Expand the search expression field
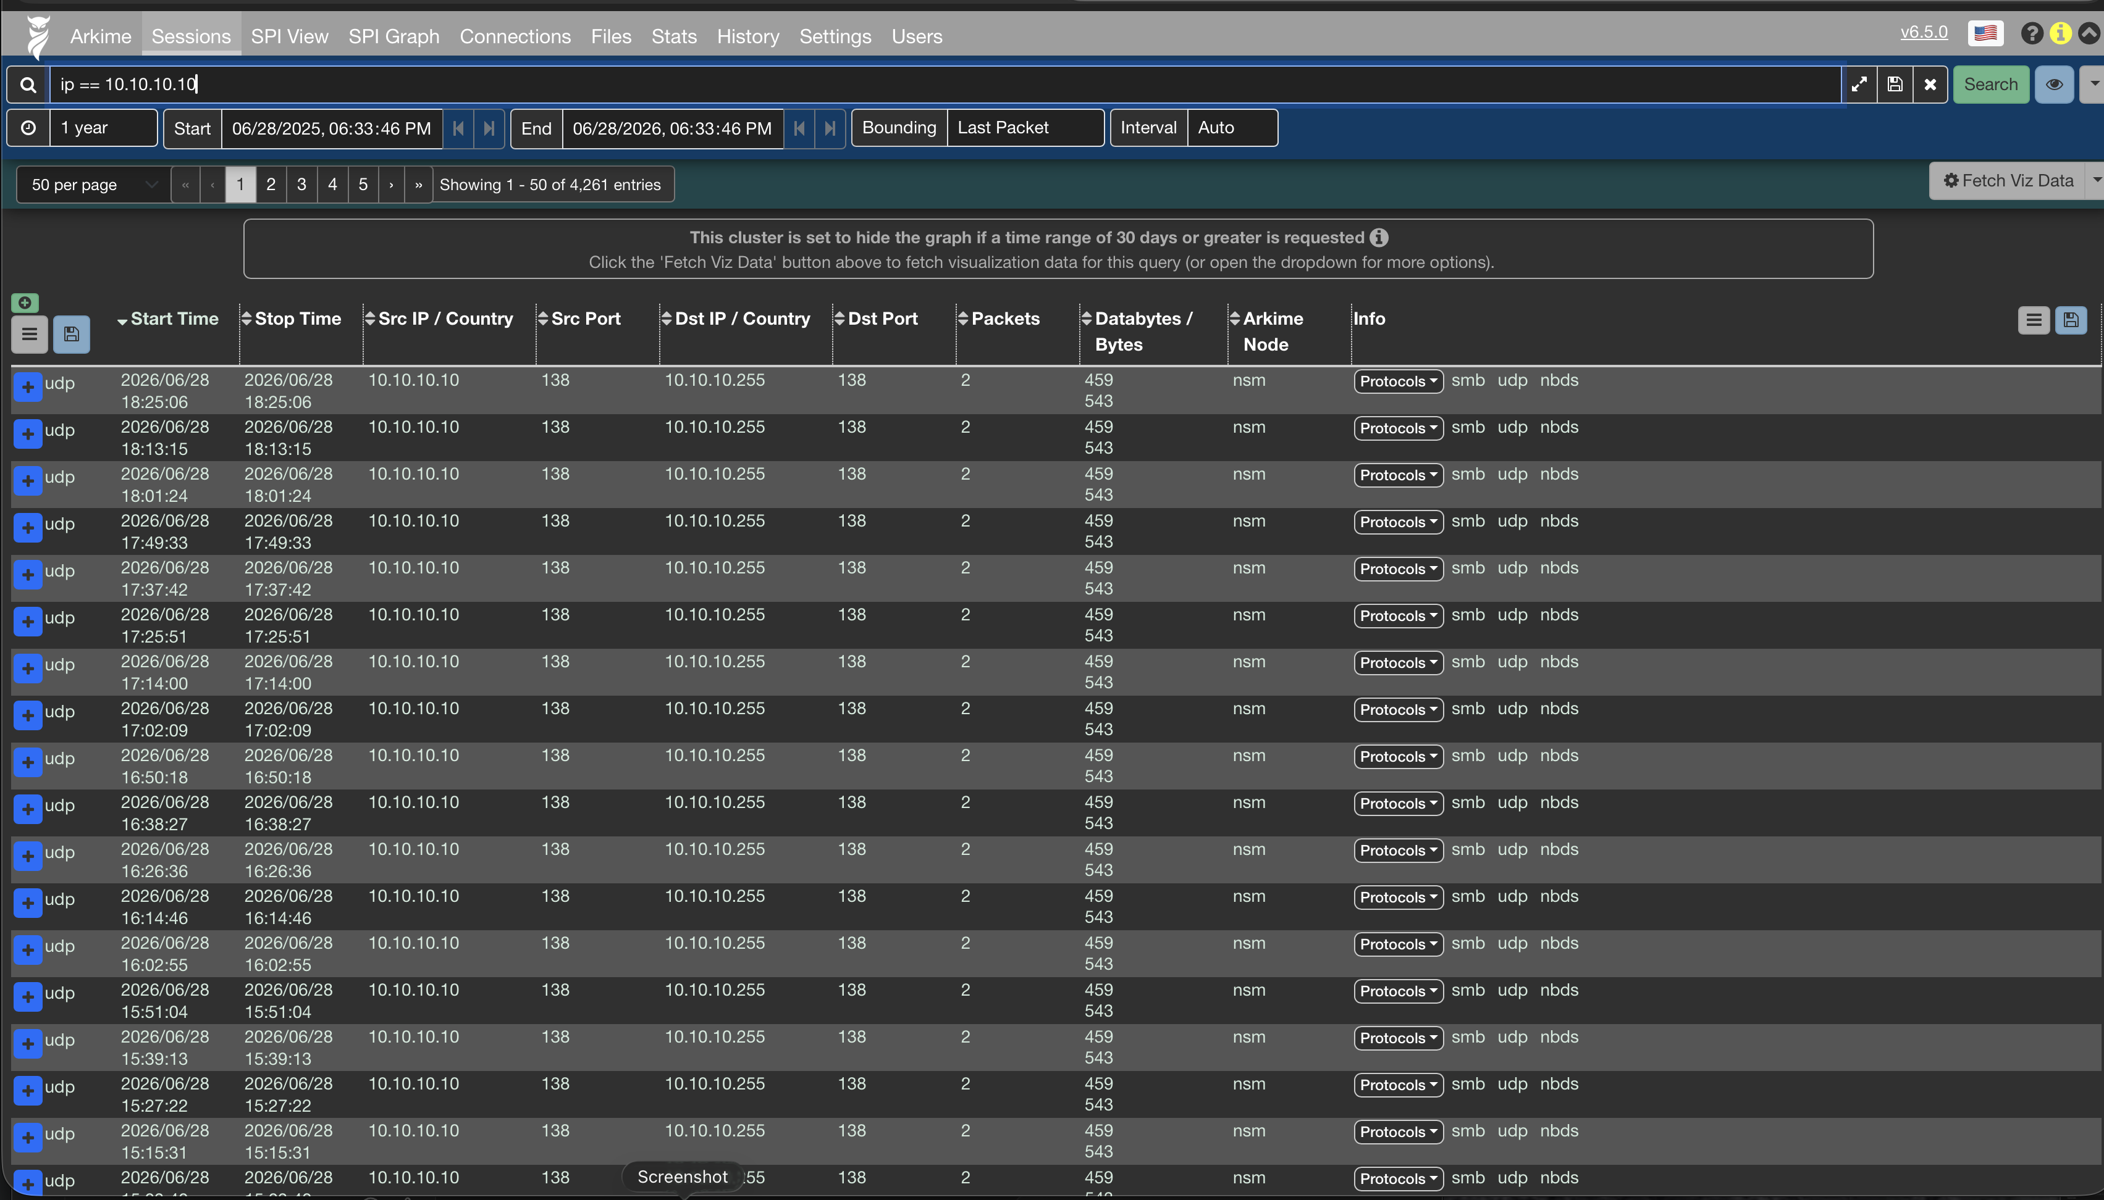Viewport: 2104px width, 1200px height. [1859, 85]
